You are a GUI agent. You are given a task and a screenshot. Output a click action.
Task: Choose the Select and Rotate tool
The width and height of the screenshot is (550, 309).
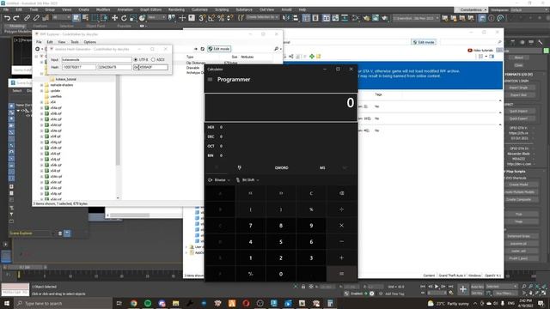124,17
